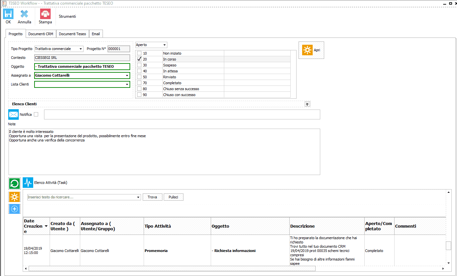Select the In attesa status label
The image size is (457, 276).
tap(170, 71)
